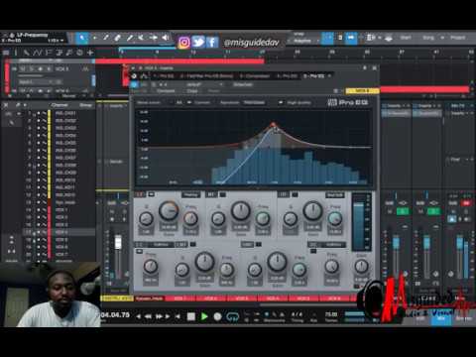Click the Stop button in the transport
Viewport: 476px width, 357px height.
pos(191,316)
